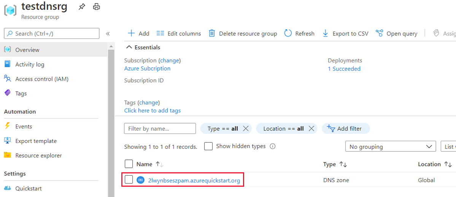Collapse the Essentials section
This screenshot has height=197, width=456.
[x=129, y=48]
